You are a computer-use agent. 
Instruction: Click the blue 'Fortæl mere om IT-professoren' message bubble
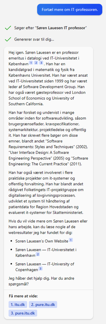point(70,10)
